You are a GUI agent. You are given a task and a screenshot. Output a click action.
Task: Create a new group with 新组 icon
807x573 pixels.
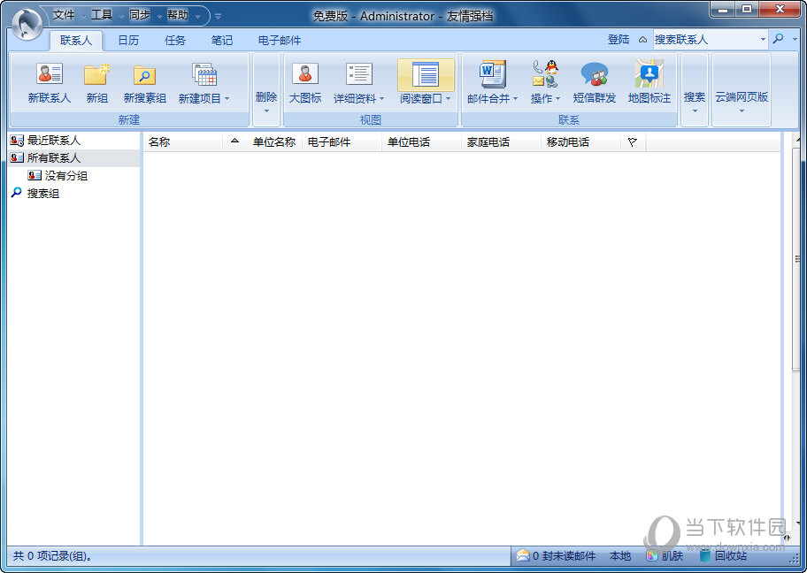96,74
